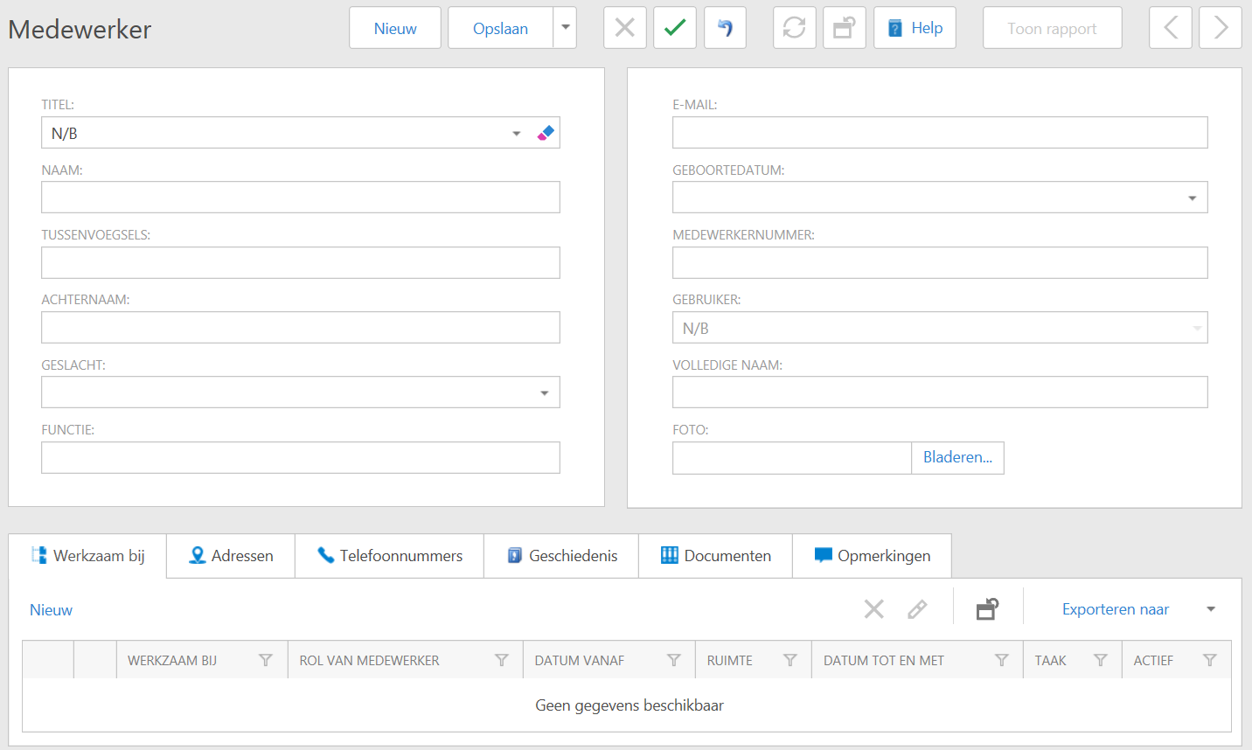Image resolution: width=1252 pixels, height=750 pixels.
Task: Switch to the Adressen tab
Action: tap(231, 556)
